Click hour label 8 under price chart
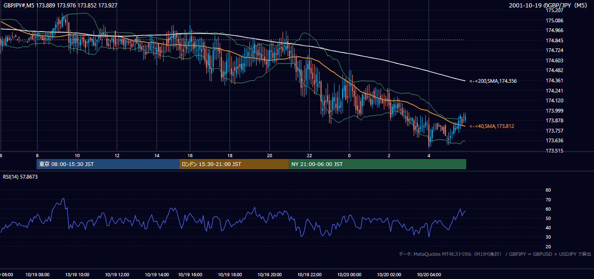Screen dimensions: 594x279 [x=37, y=155]
